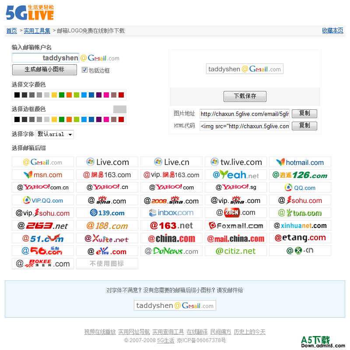
Task: Focus the HTML代码 text field
Action: (245, 126)
